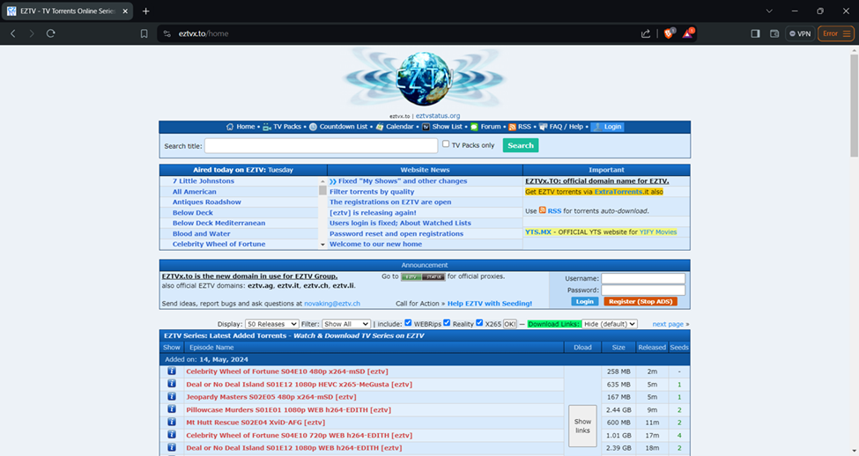Open Forum navigation item
Image resolution: width=859 pixels, height=456 pixels.
tap(491, 127)
